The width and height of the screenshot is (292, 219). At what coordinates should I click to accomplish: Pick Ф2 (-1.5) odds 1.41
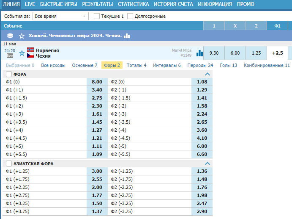[x=202, y=98]
